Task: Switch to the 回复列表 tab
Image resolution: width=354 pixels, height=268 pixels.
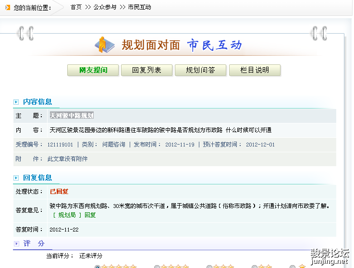Action: 147,70
